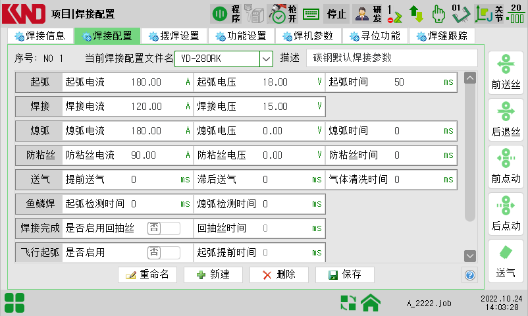The image size is (528, 316).
Task: Click the scroll down arrow
Action: tap(470, 256)
